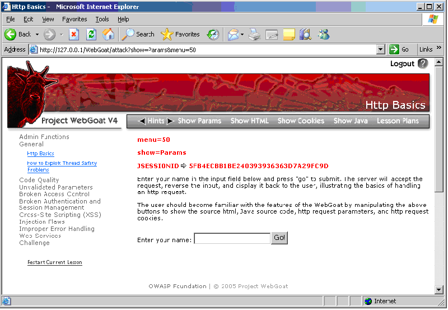Expand Broken Access Control category
448x310 pixels.
[54, 194]
